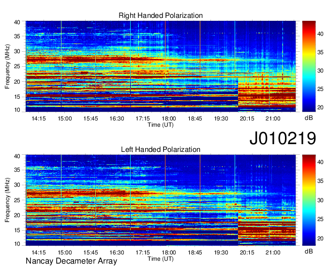Click the '40' frequency tick on the top plot
Image resolution: width=329 pixels, height=267 pixels.
tap(17, 22)
